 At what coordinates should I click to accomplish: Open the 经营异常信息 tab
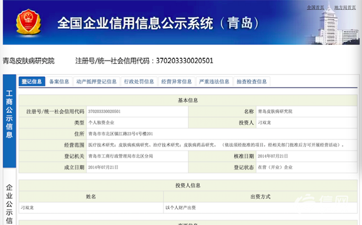pos(177,81)
